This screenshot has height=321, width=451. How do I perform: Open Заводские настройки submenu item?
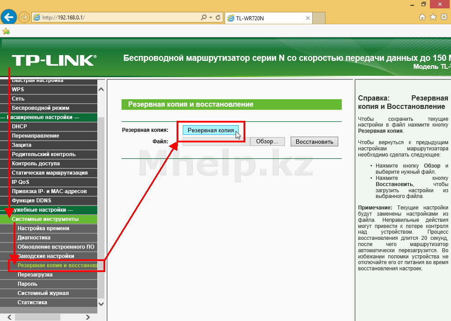point(48,256)
